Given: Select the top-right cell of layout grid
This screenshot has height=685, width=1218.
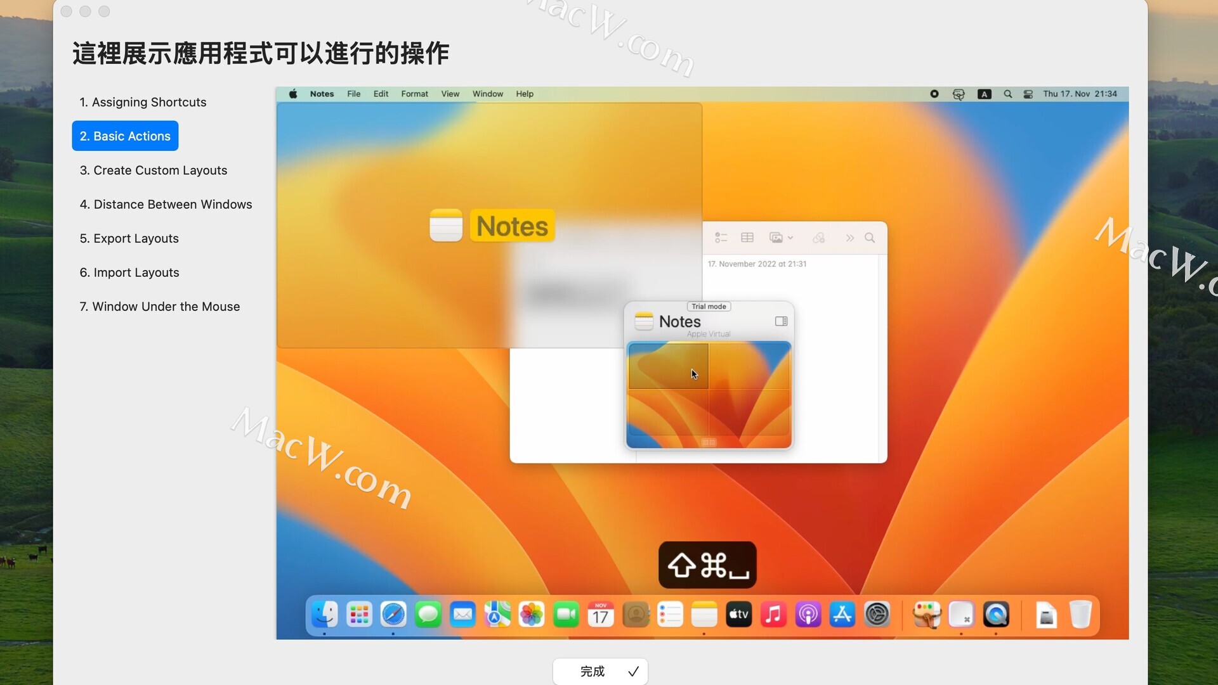Looking at the screenshot, I should point(749,366).
